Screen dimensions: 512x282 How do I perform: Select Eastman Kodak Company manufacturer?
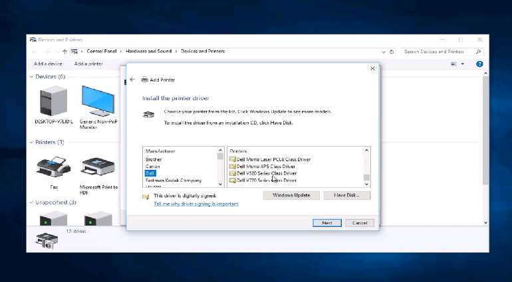174,180
